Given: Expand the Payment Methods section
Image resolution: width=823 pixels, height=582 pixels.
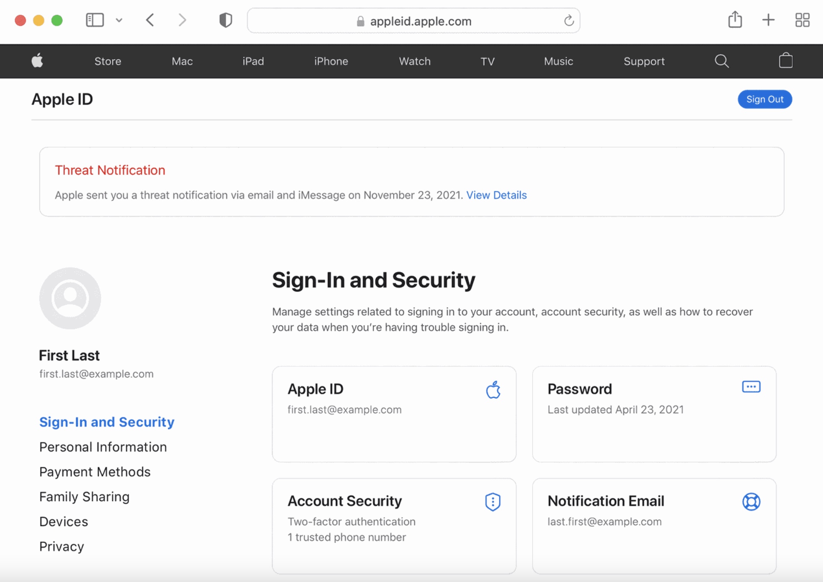Looking at the screenshot, I should tap(95, 472).
